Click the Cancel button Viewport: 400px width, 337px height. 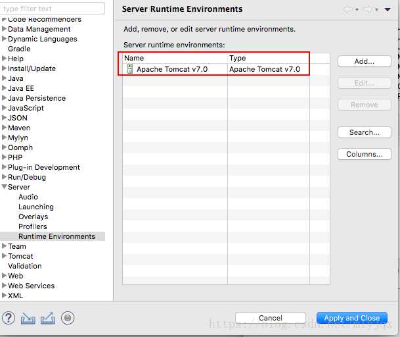click(271, 318)
